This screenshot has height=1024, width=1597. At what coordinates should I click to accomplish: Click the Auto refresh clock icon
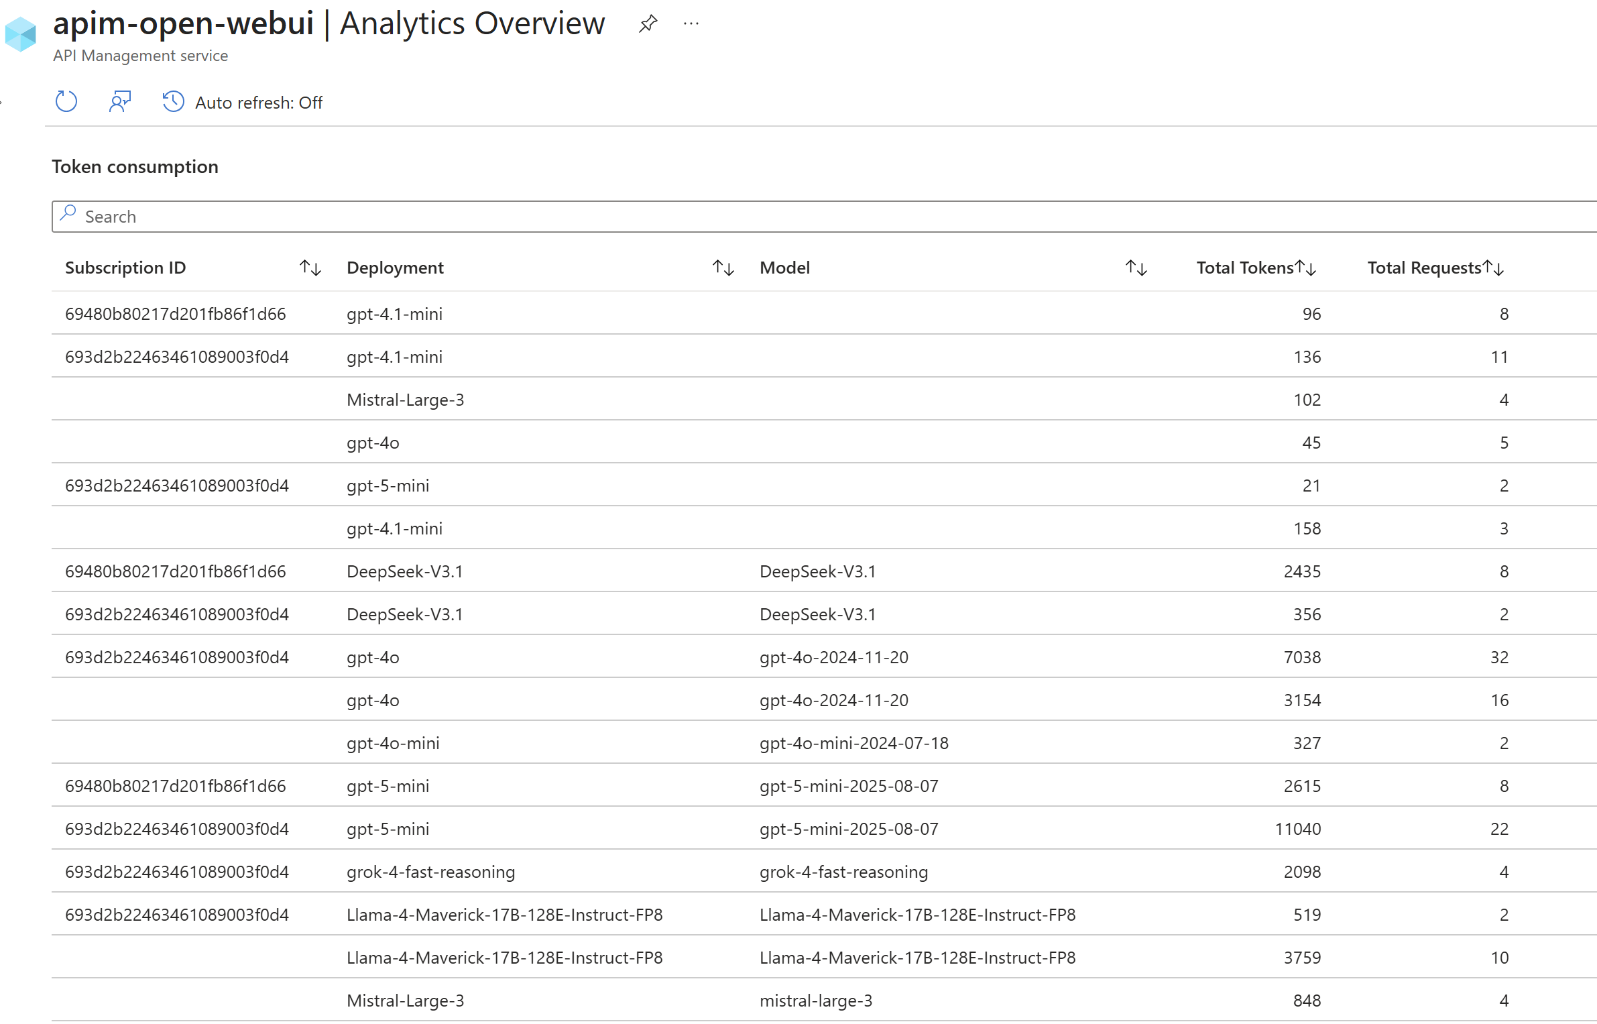173,102
